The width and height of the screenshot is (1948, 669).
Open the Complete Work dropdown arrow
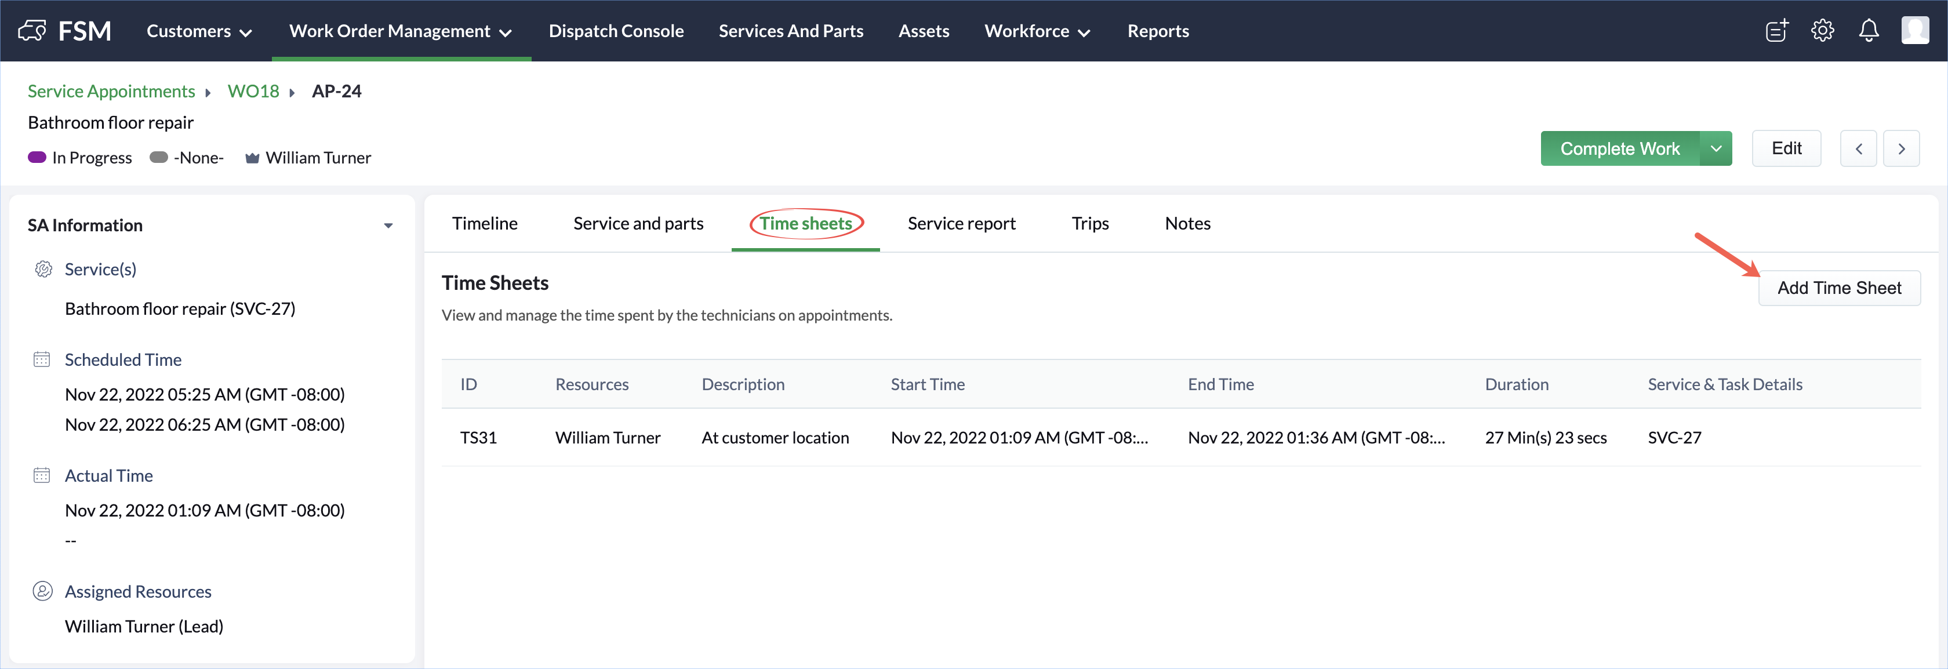tap(1716, 149)
